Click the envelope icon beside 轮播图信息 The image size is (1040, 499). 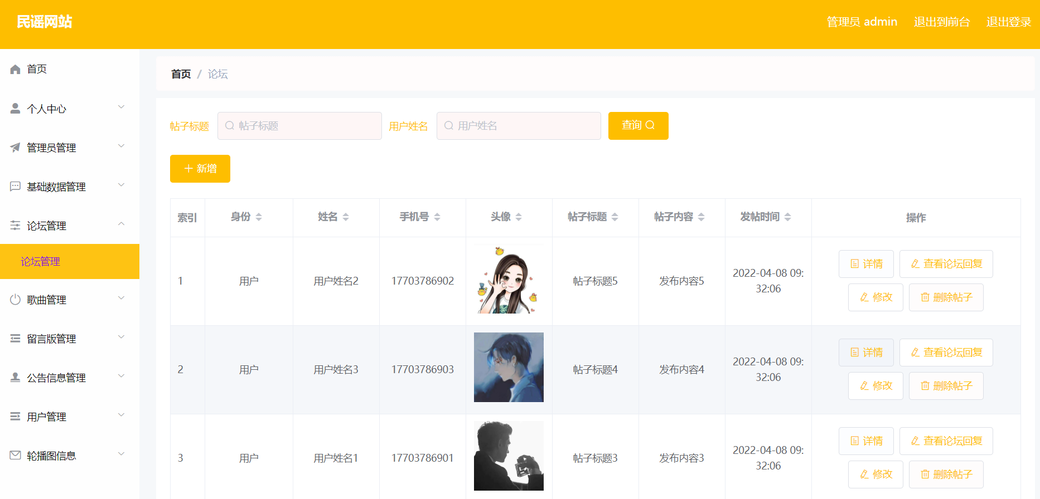[15, 456]
